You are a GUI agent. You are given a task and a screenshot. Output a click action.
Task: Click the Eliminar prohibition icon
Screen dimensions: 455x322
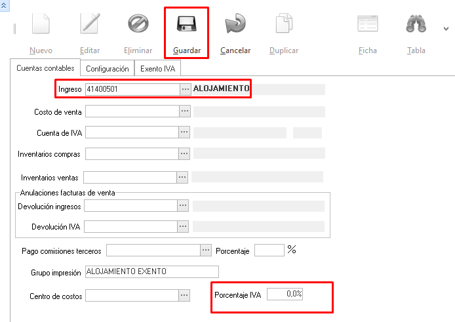pos(138,24)
